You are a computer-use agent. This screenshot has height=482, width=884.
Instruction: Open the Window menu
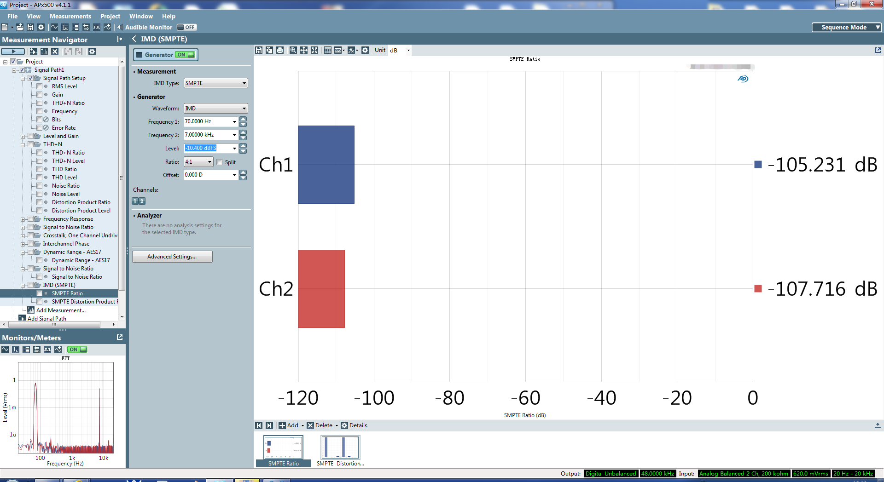pos(140,16)
